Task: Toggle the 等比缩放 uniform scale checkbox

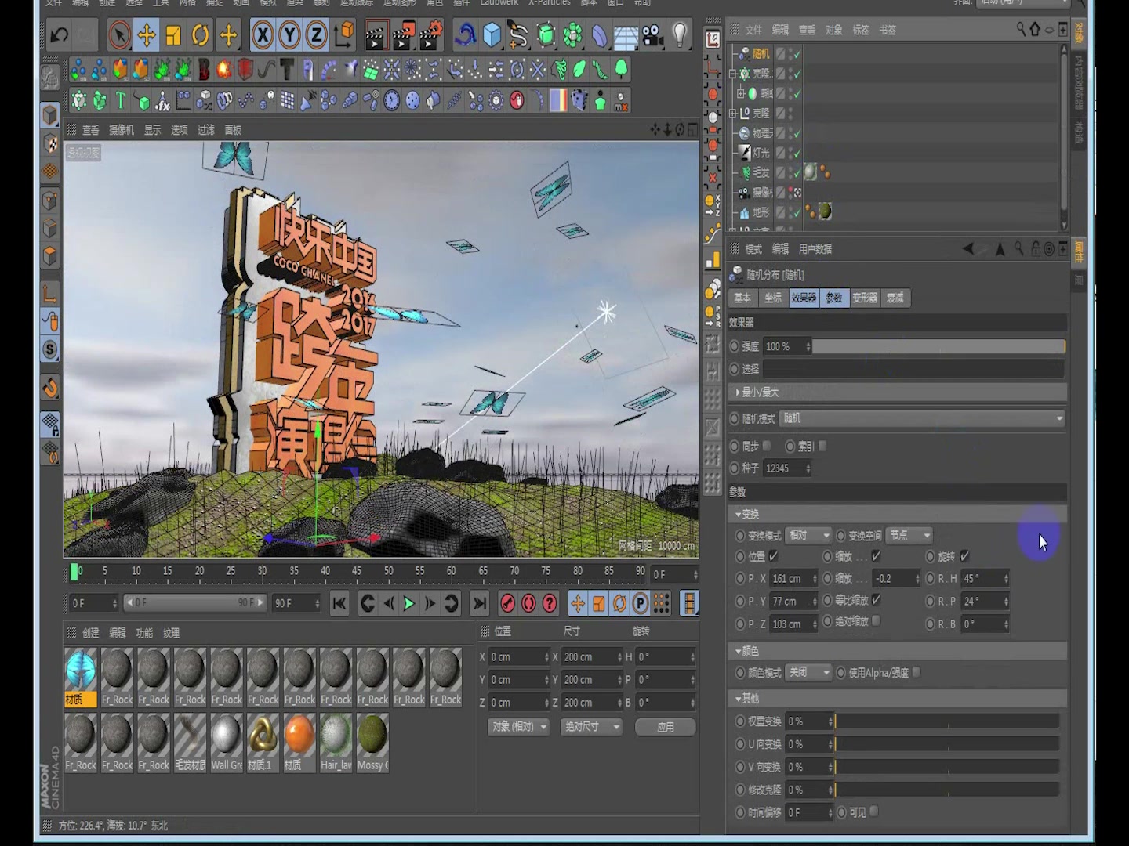Action: pyautogui.click(x=877, y=599)
